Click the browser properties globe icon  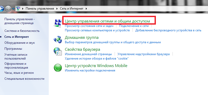coord(58,52)
